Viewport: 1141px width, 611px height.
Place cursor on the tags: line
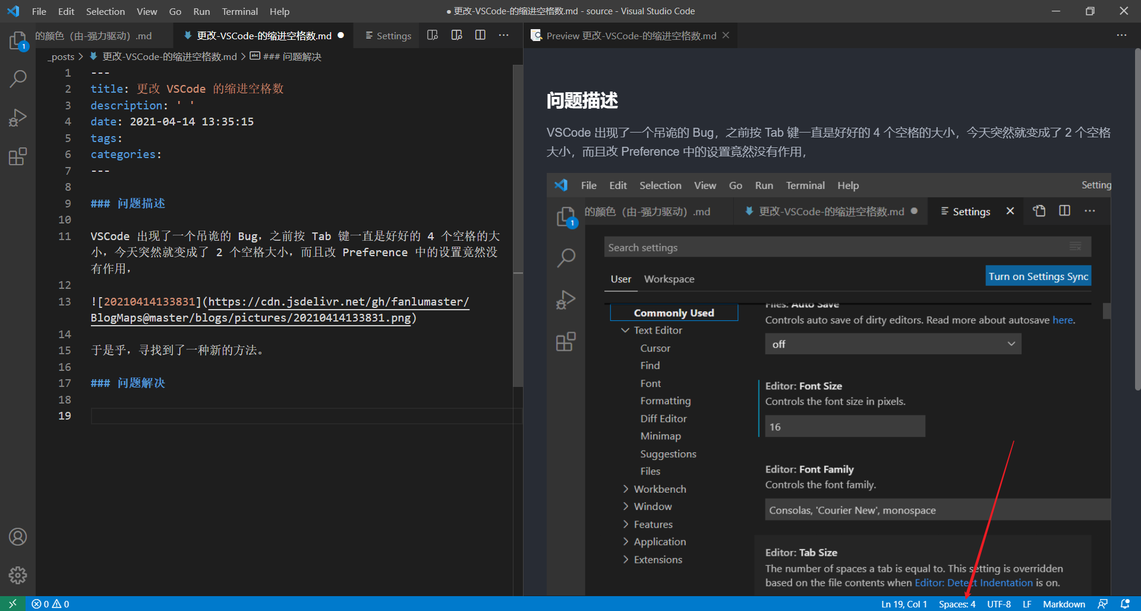point(106,138)
